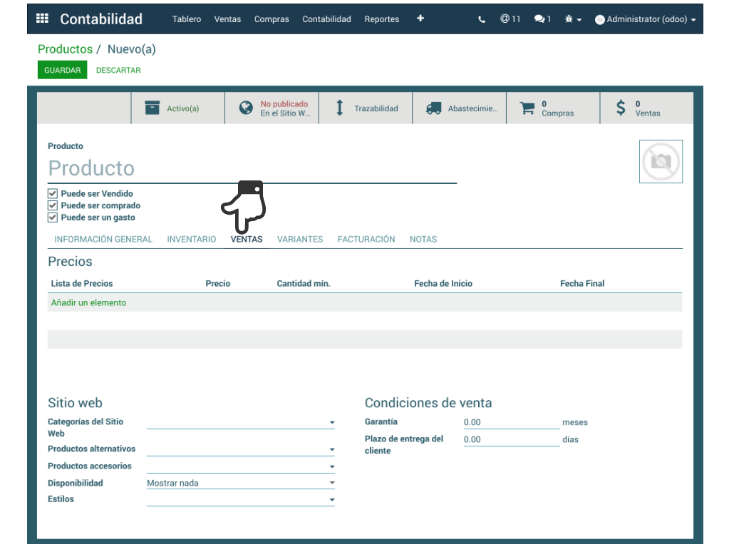Open Abastecimiento truck stat button
The width and height of the screenshot is (729, 547).
(460, 108)
